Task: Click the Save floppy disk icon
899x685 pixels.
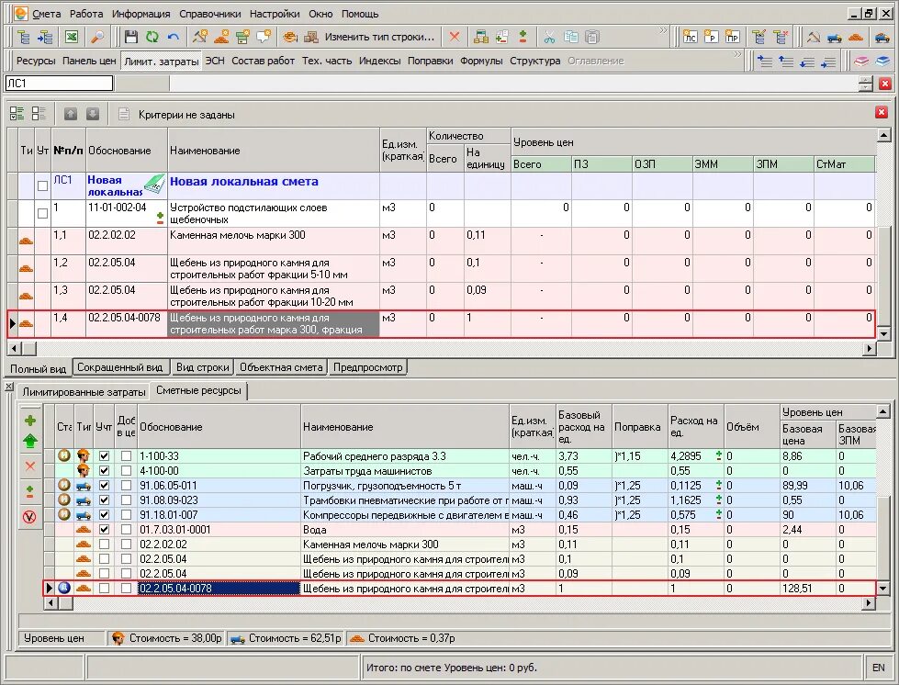Action: (x=131, y=38)
